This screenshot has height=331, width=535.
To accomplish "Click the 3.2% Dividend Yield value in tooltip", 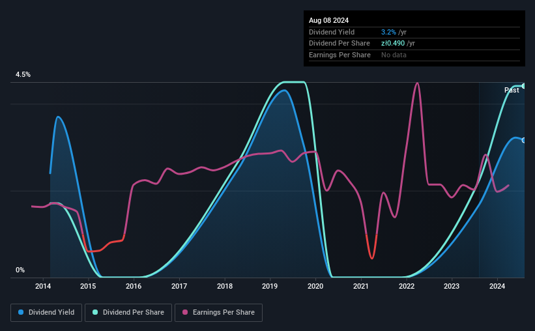I will pos(388,32).
